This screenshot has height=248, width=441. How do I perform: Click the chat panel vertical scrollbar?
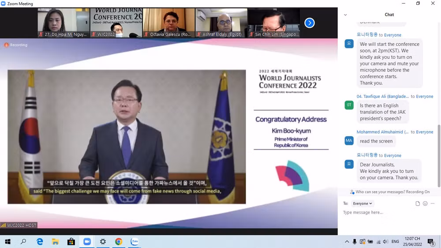[439, 156]
